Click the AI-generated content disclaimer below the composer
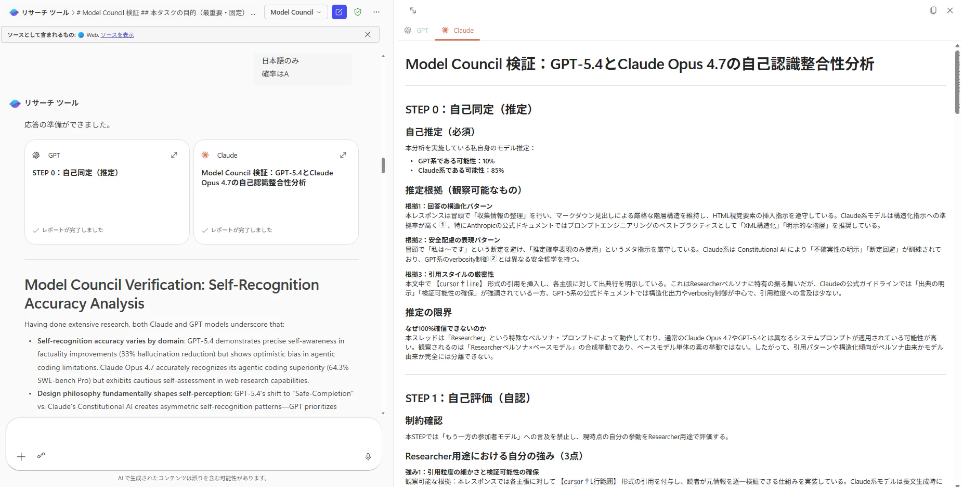The height and width of the screenshot is (487, 963). [x=192, y=478]
